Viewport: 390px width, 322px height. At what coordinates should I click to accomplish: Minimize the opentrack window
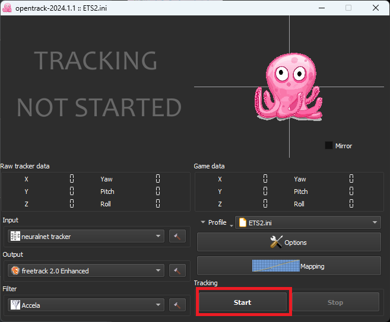pyautogui.click(x=322, y=8)
